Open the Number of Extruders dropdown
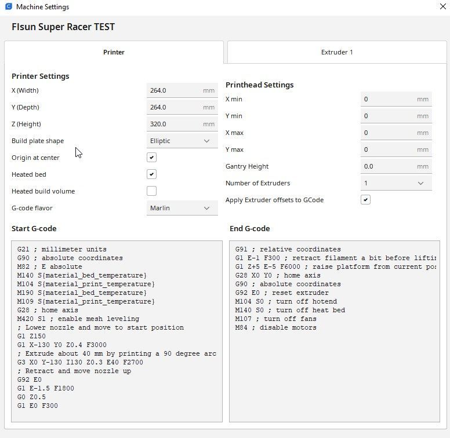This screenshot has height=438, width=450. pyautogui.click(x=395, y=183)
